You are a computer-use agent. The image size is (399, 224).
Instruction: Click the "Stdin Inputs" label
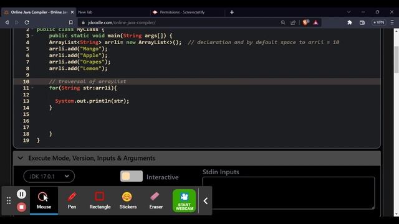pos(221,172)
